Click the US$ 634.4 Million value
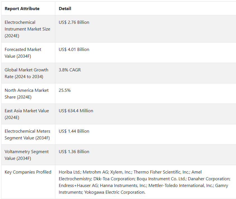 coord(76,111)
